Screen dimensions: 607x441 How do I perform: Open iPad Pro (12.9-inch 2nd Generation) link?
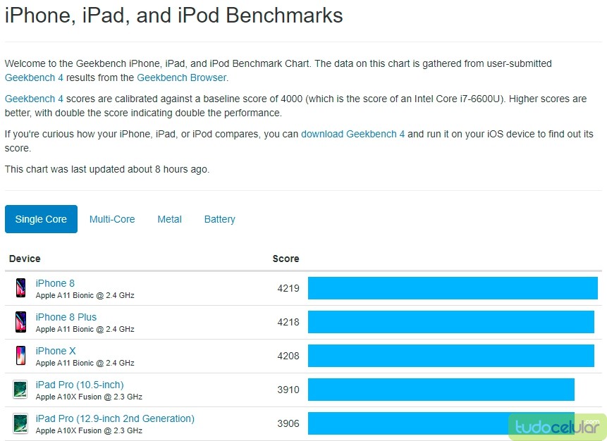(x=115, y=418)
